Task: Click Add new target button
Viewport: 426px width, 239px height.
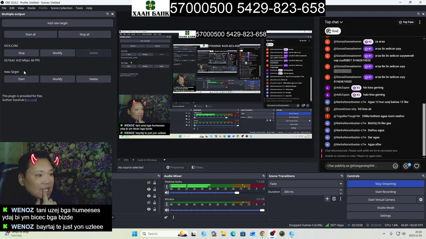Action: tap(57, 23)
